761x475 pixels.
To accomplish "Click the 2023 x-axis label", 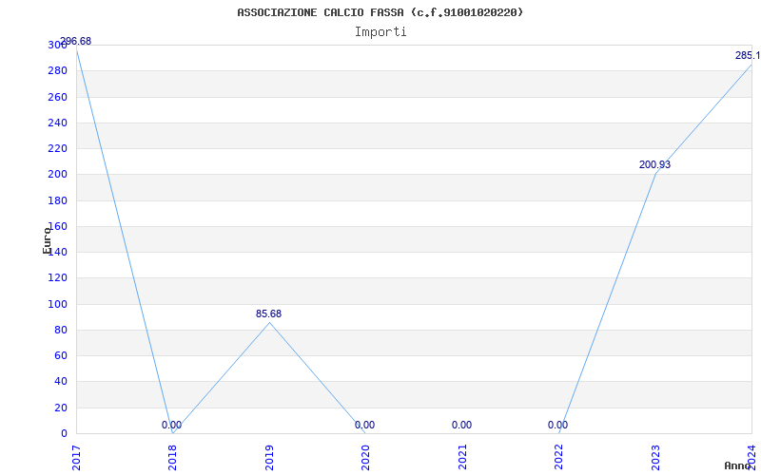I will [x=655, y=458].
